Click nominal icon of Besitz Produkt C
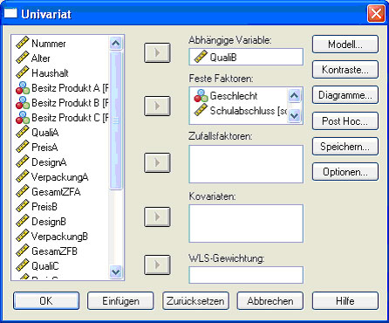Image resolution: width=389 pixels, height=323 pixels. tap(23, 117)
